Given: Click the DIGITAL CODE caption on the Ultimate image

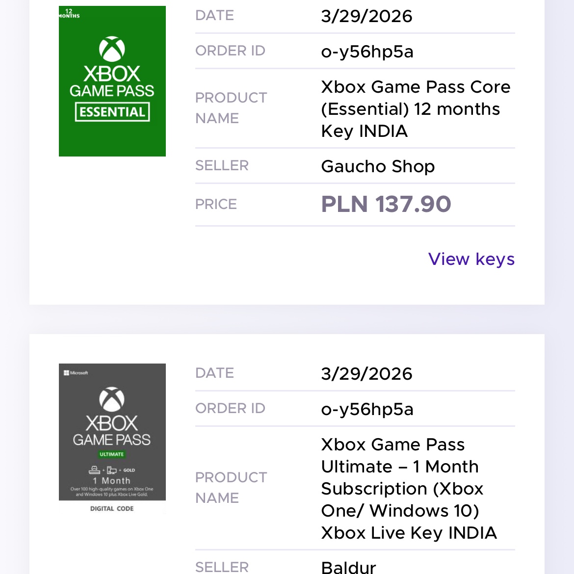Looking at the screenshot, I should 112,509.
